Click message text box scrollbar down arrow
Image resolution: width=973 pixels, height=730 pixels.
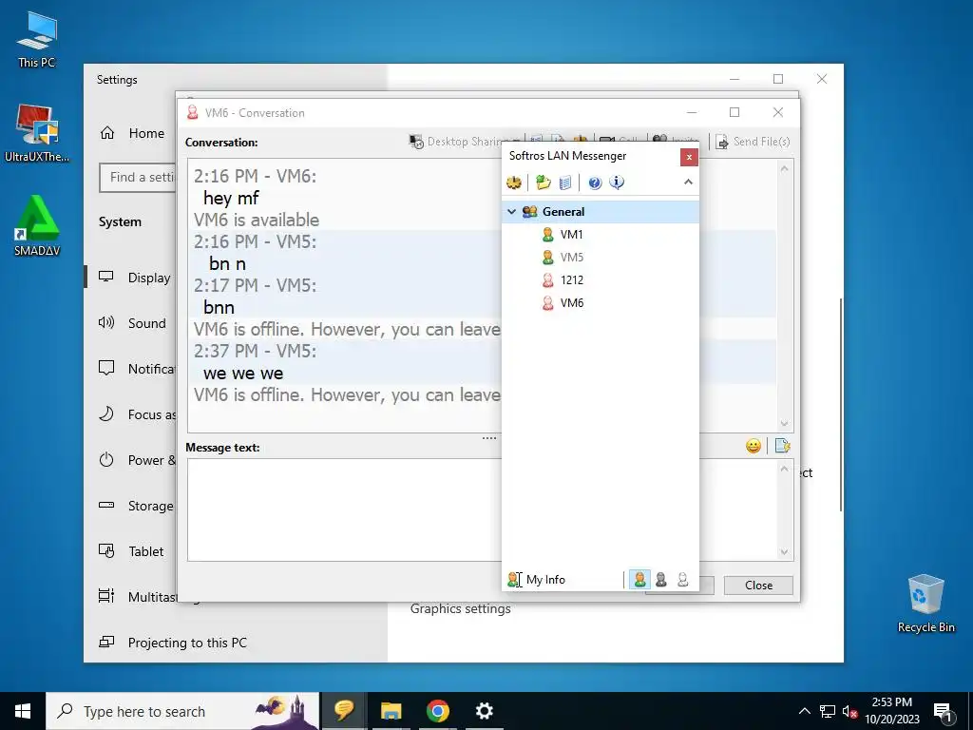(784, 552)
